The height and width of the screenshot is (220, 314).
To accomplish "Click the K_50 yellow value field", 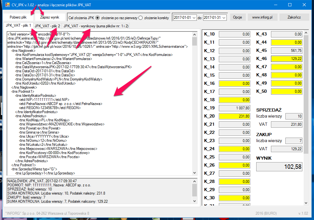I will pyautogui.click(x=287, y=91).
